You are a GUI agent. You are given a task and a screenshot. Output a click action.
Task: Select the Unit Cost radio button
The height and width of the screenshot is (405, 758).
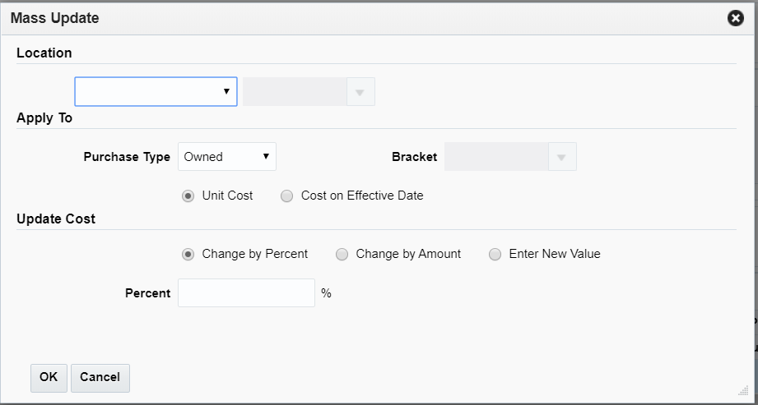[188, 196]
